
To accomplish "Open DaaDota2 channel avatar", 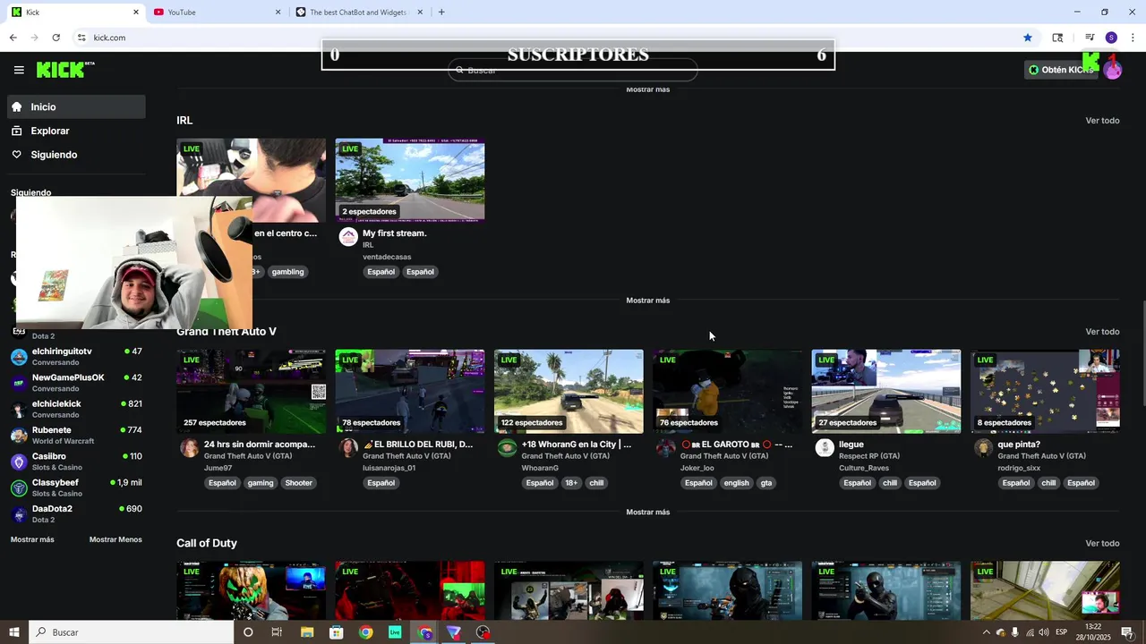I will pyautogui.click(x=19, y=514).
